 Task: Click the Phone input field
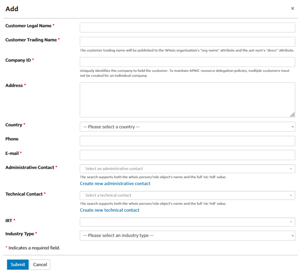click(x=187, y=141)
